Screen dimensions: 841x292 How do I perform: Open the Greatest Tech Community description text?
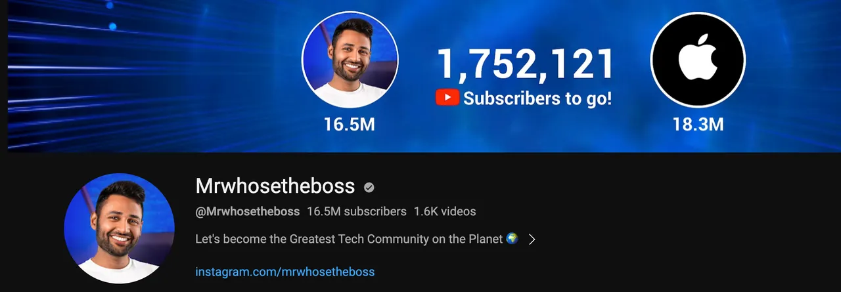[350, 240]
